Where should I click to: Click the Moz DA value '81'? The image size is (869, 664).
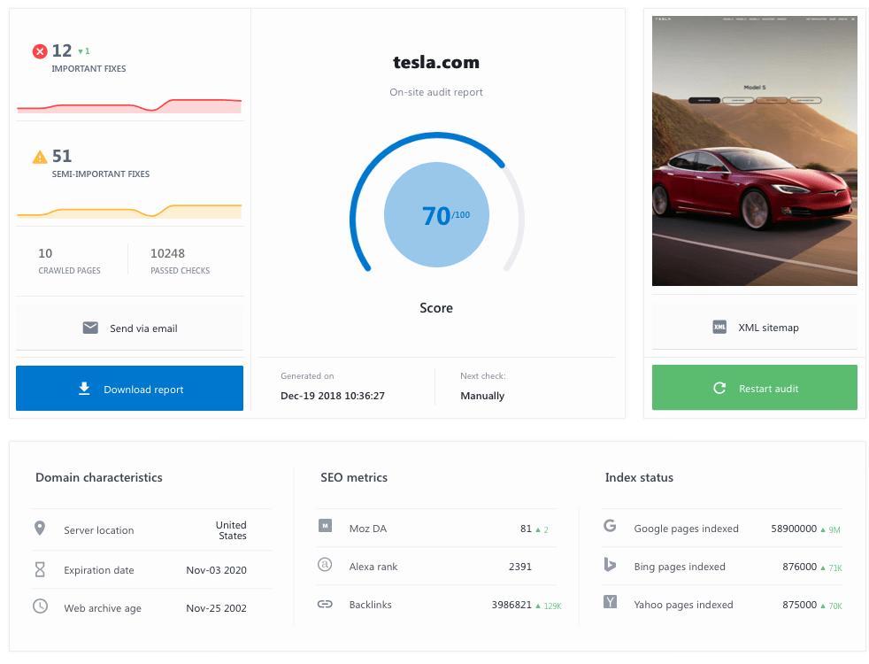pos(526,529)
